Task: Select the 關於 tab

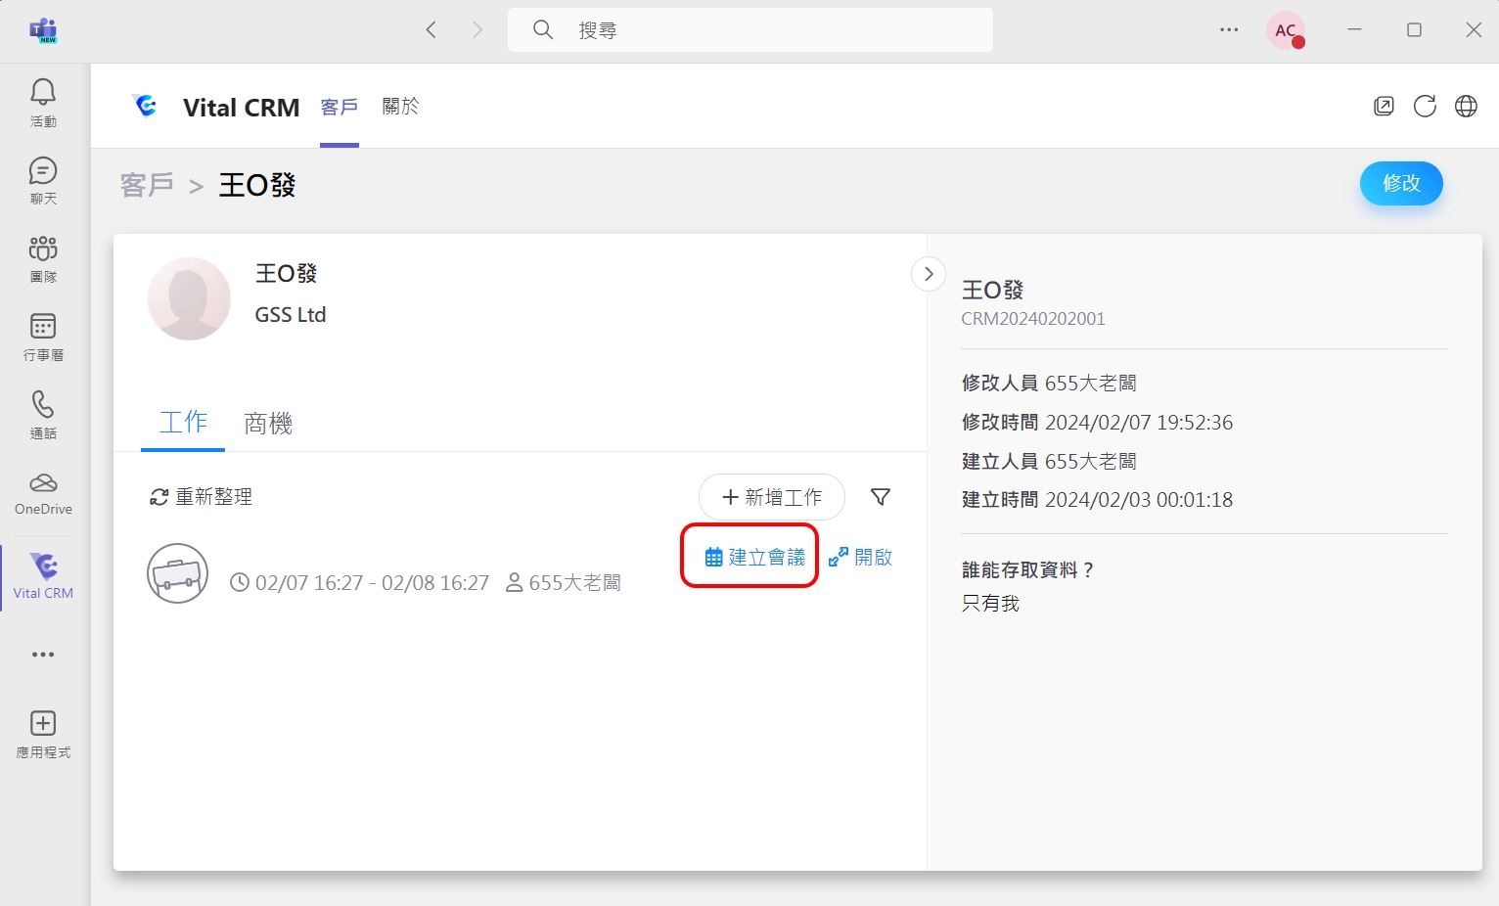Action: click(400, 107)
